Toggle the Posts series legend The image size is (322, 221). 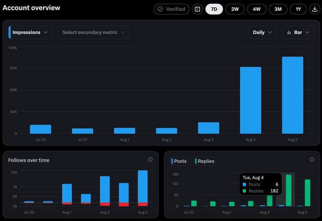[x=179, y=161]
